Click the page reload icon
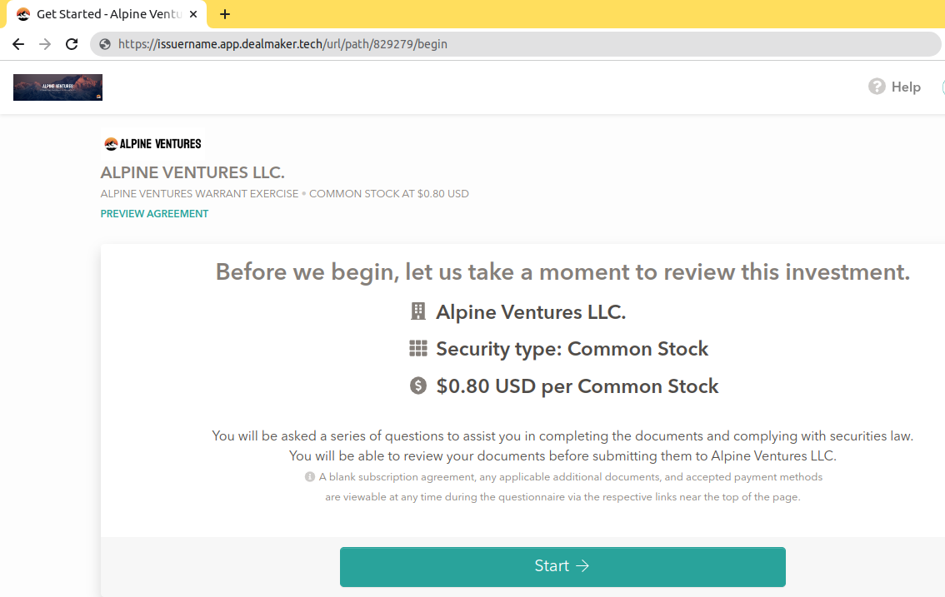This screenshot has height=597, width=945. coord(71,44)
